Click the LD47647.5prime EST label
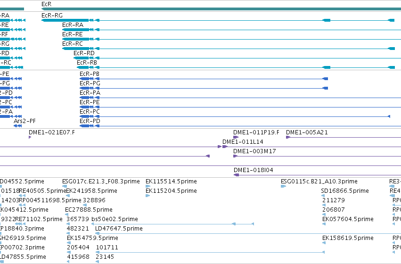This screenshot has width=401, height=264. pos(119,229)
